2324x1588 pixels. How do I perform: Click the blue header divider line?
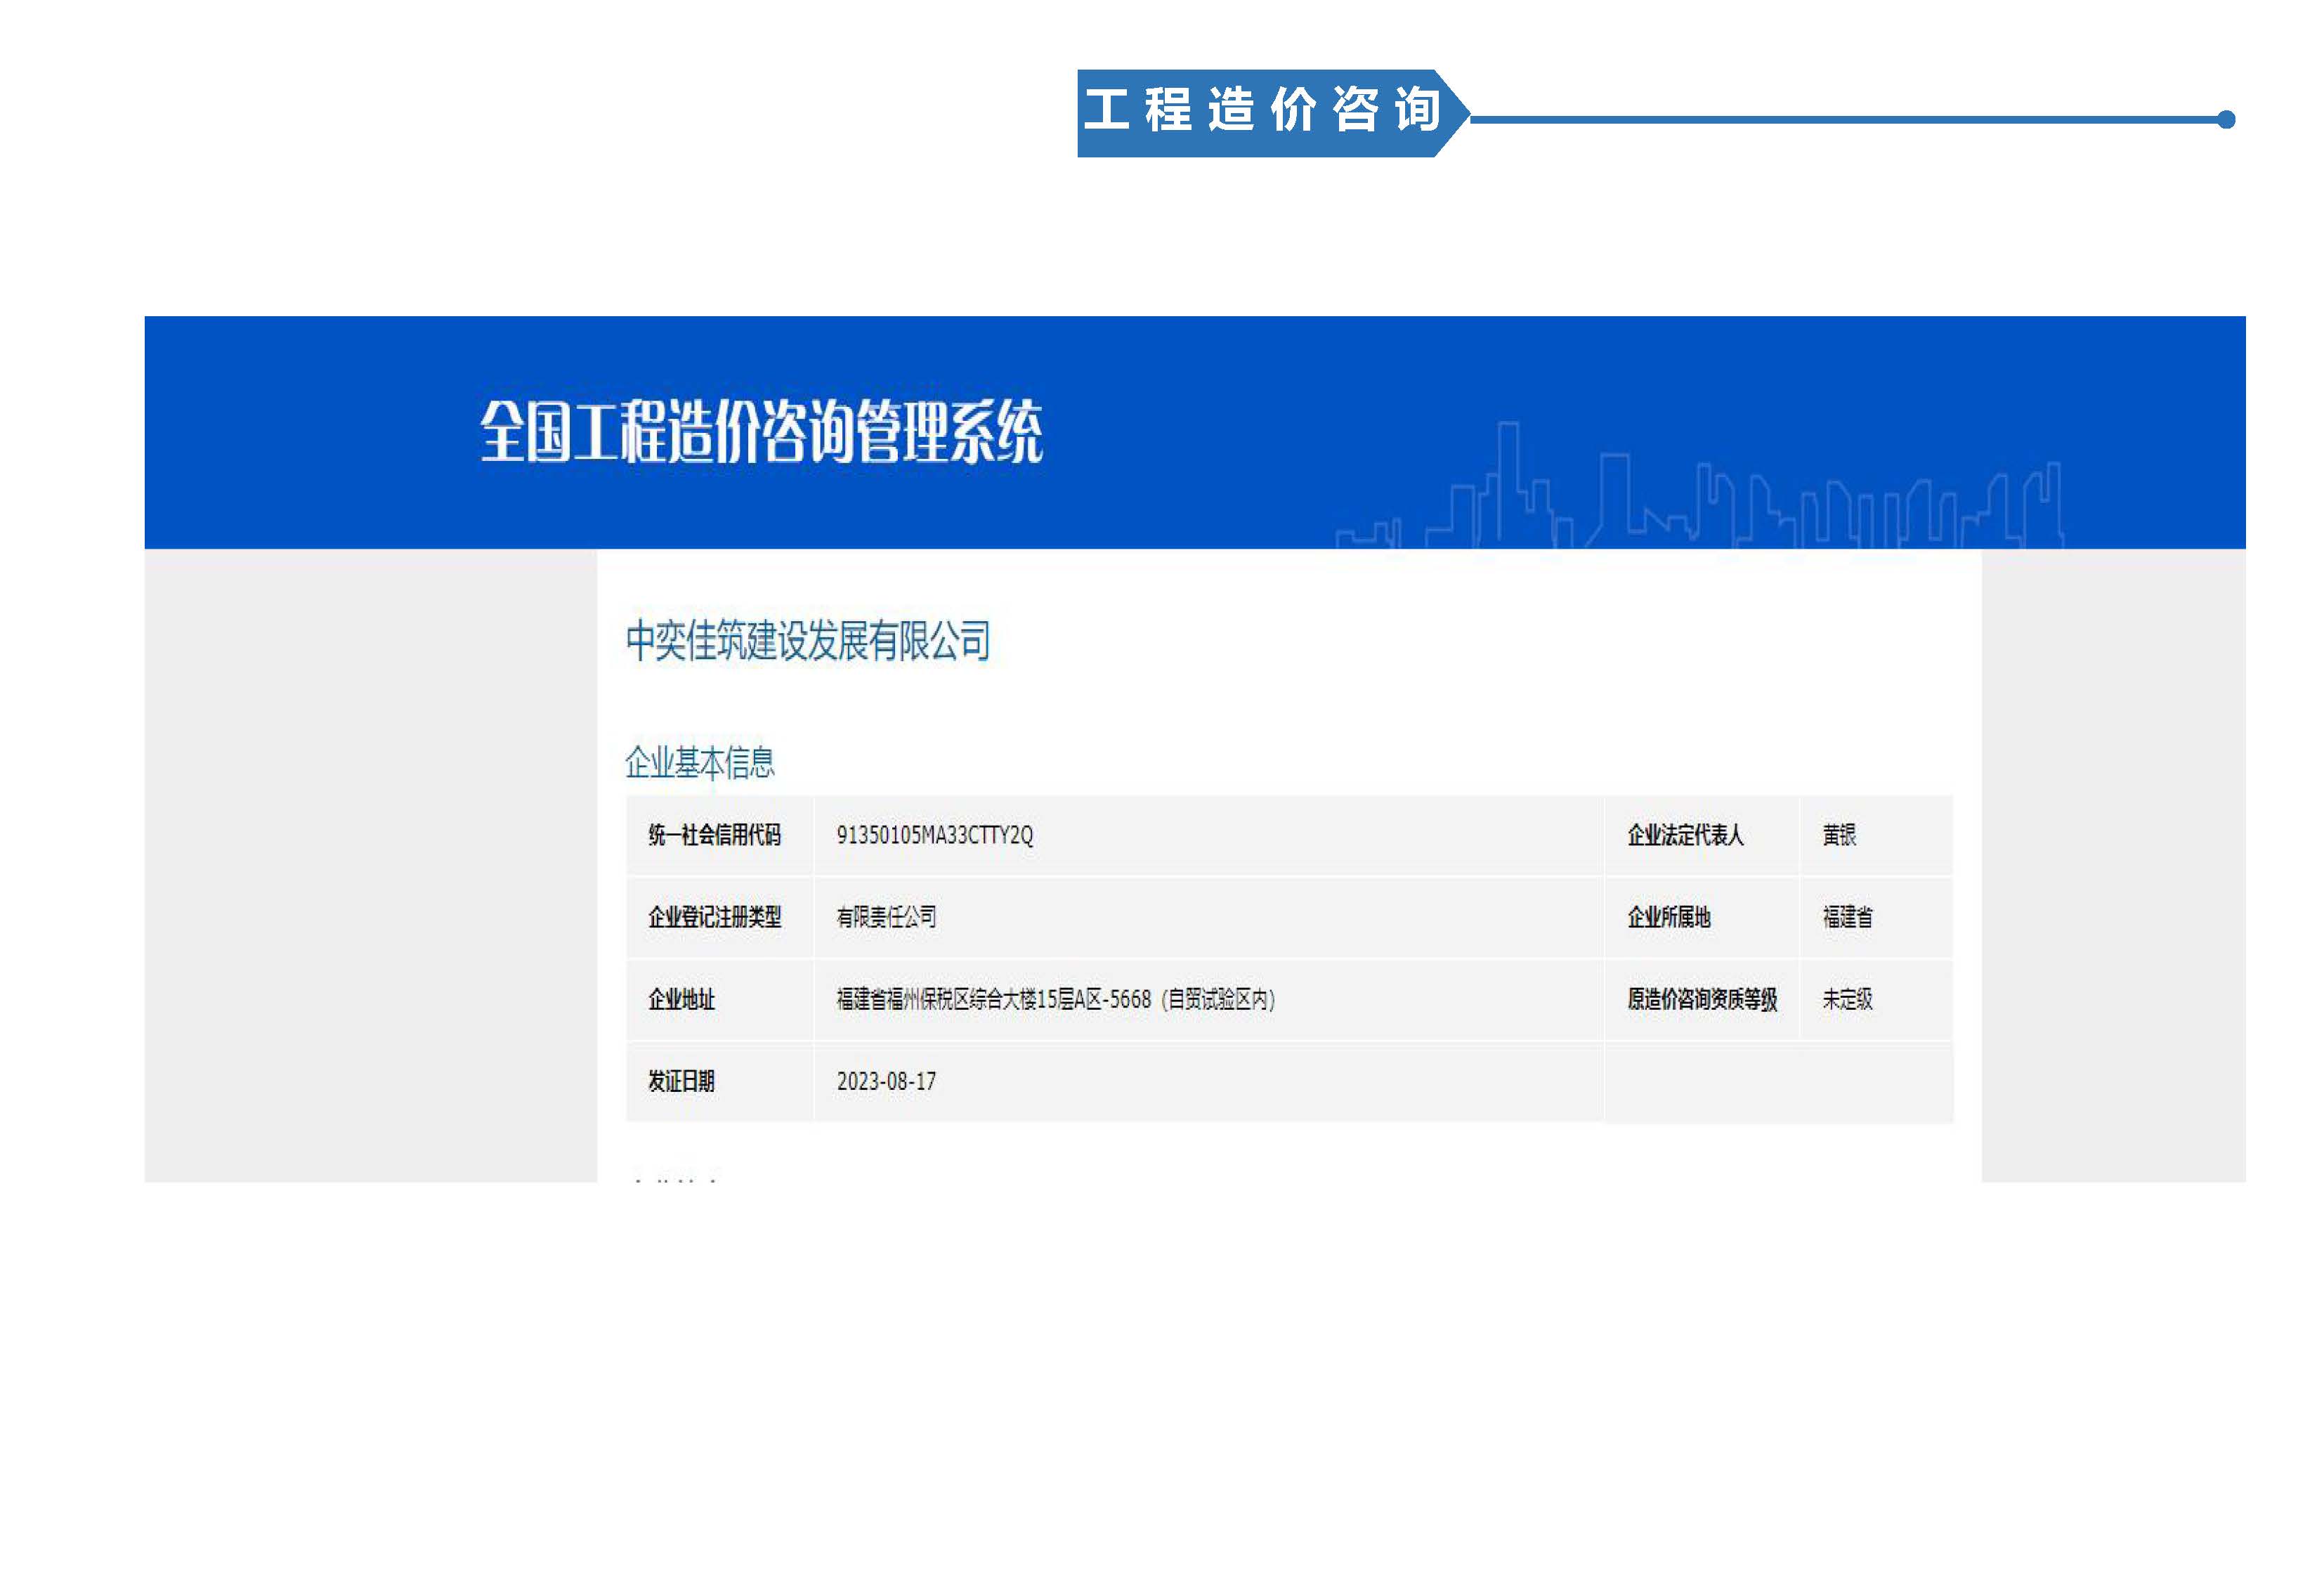pyautogui.click(x=1850, y=120)
